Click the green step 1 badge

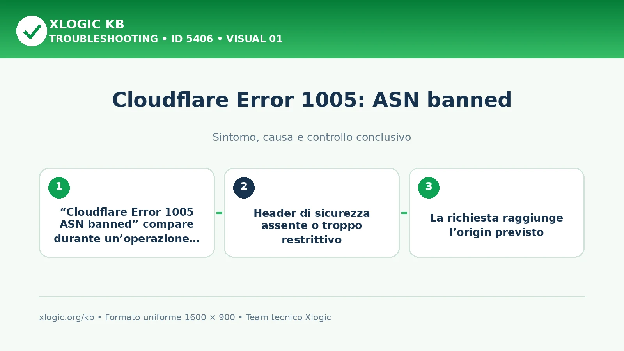coord(59,188)
